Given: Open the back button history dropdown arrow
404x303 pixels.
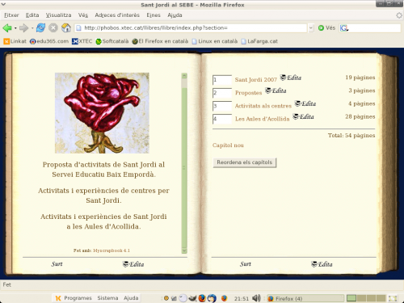Looking at the screenshot, I should click(15, 28).
